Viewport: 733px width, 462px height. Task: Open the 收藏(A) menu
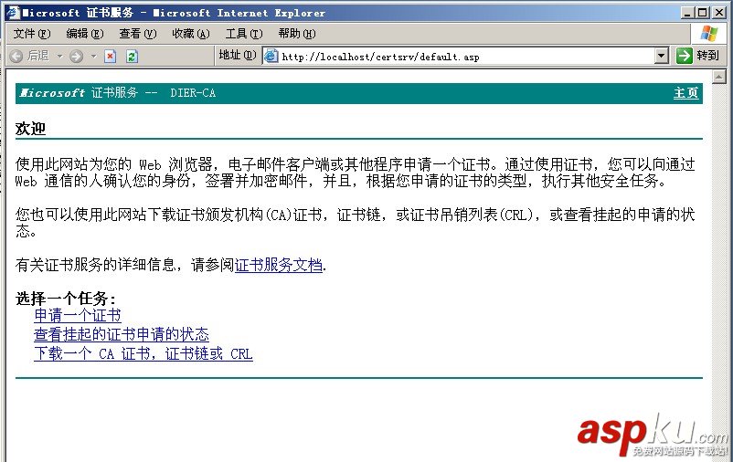[191, 34]
